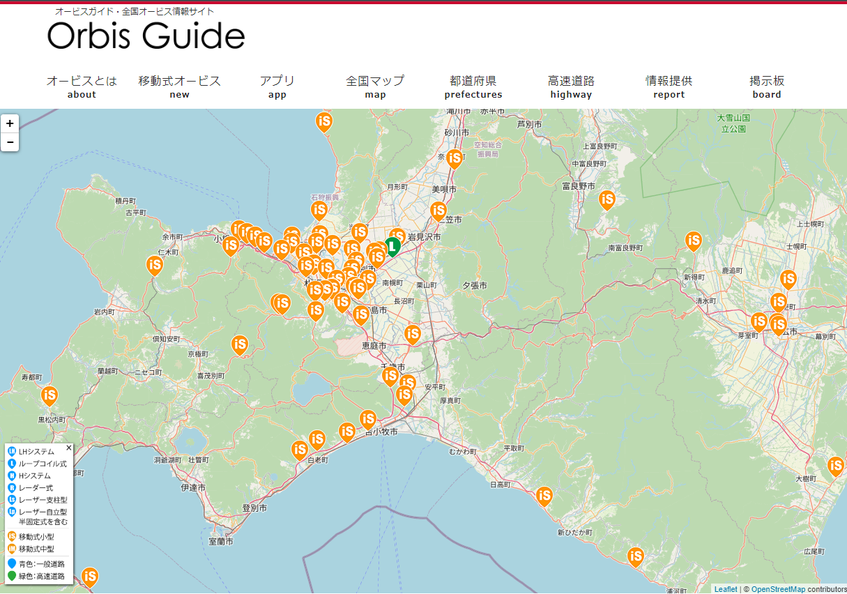
Task: Click the iS marker beside 仁木町
Action: pos(155,265)
